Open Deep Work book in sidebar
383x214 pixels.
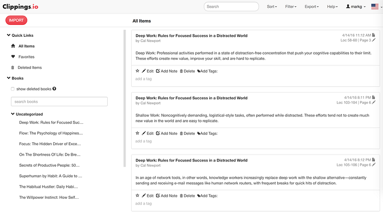coord(51,122)
